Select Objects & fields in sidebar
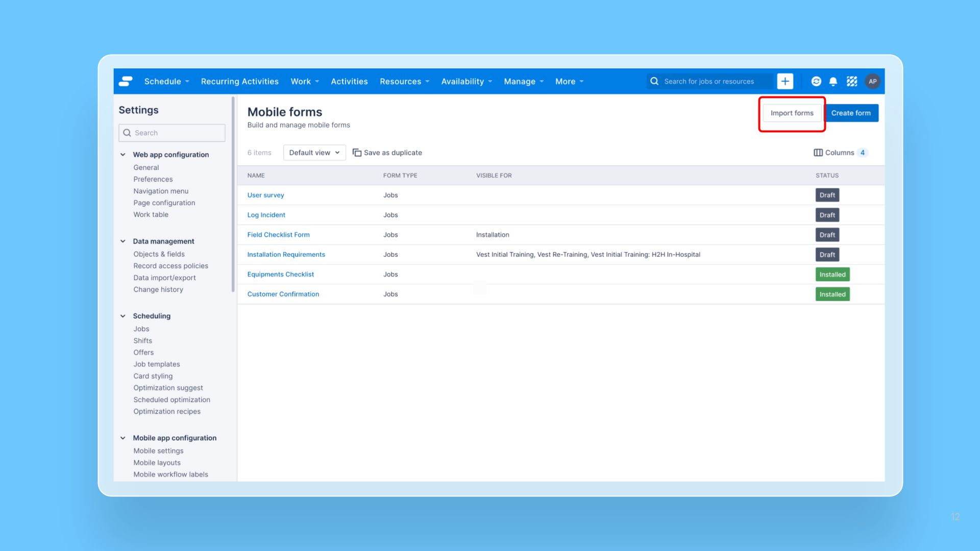Screen dimensions: 980x551 click(x=159, y=254)
